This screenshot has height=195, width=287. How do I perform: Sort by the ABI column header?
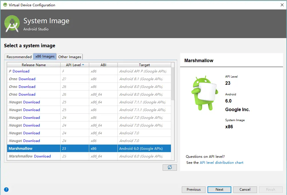pos(103,65)
